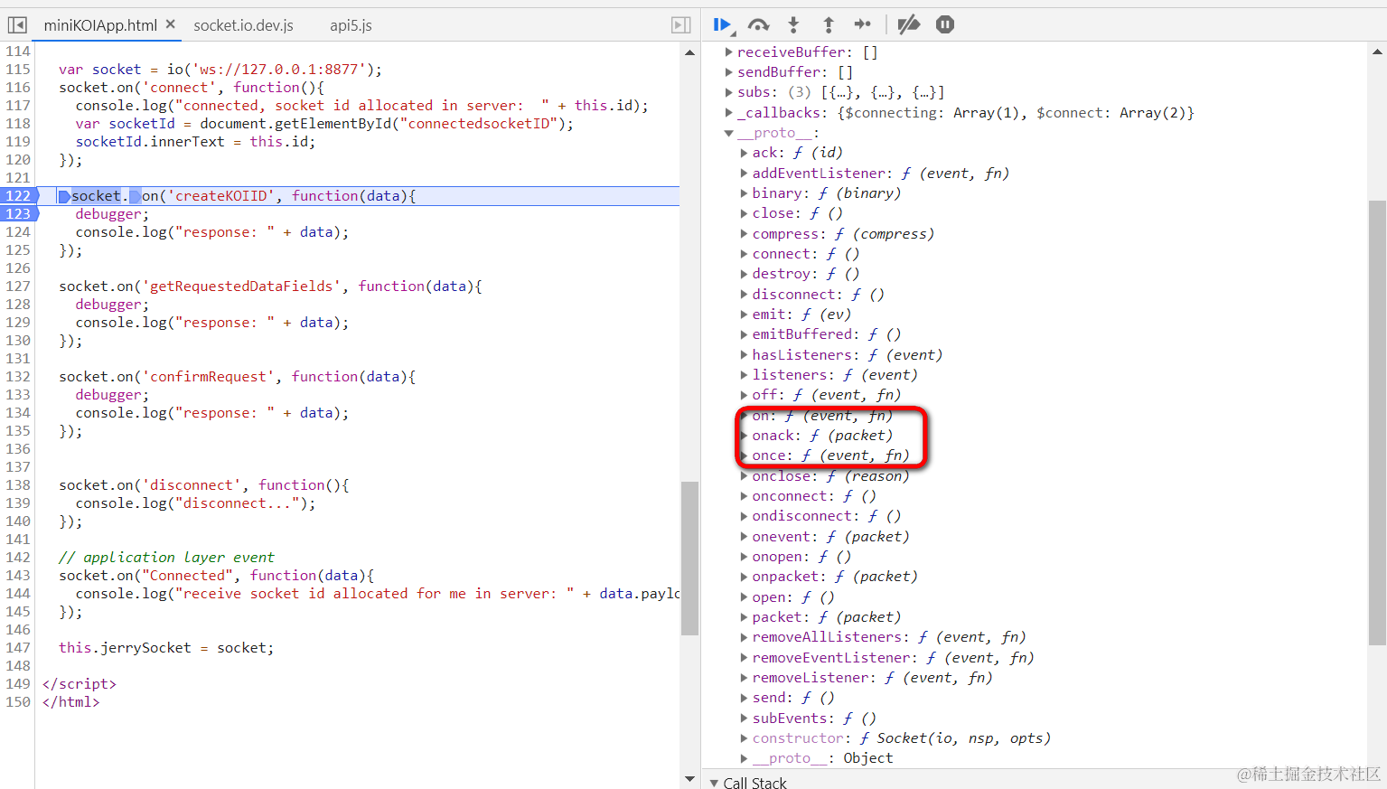This screenshot has width=1387, height=789.
Task: Switch to the socket.io.dev.js tab
Action: [244, 25]
